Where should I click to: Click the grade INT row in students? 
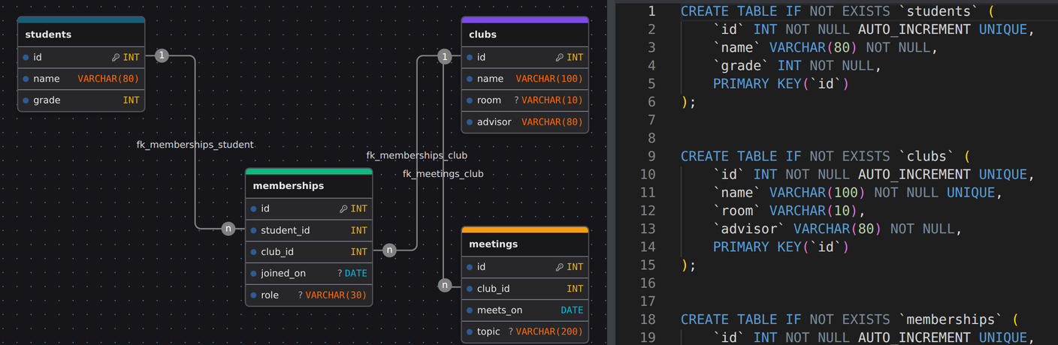[x=81, y=100]
